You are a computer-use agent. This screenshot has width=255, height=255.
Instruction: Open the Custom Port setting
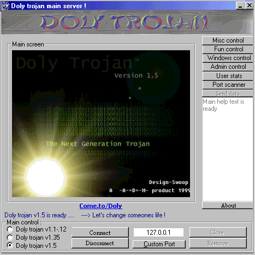coord(159,244)
